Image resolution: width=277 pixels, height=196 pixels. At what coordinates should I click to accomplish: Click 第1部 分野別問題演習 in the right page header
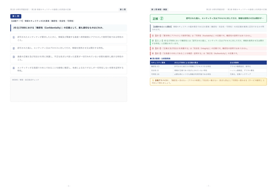[215, 9]
